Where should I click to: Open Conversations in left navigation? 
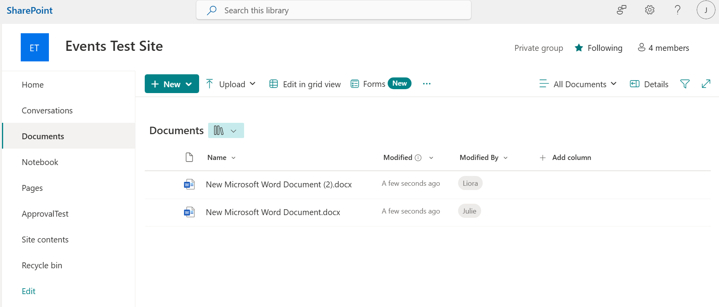click(47, 111)
